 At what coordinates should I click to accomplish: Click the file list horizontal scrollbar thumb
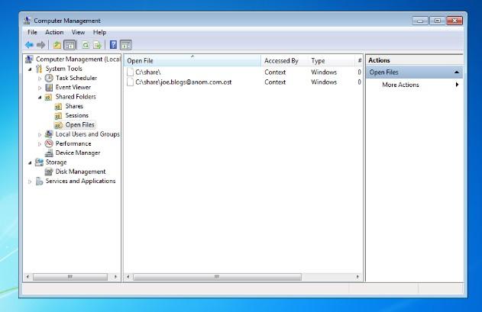pyautogui.click(x=217, y=277)
